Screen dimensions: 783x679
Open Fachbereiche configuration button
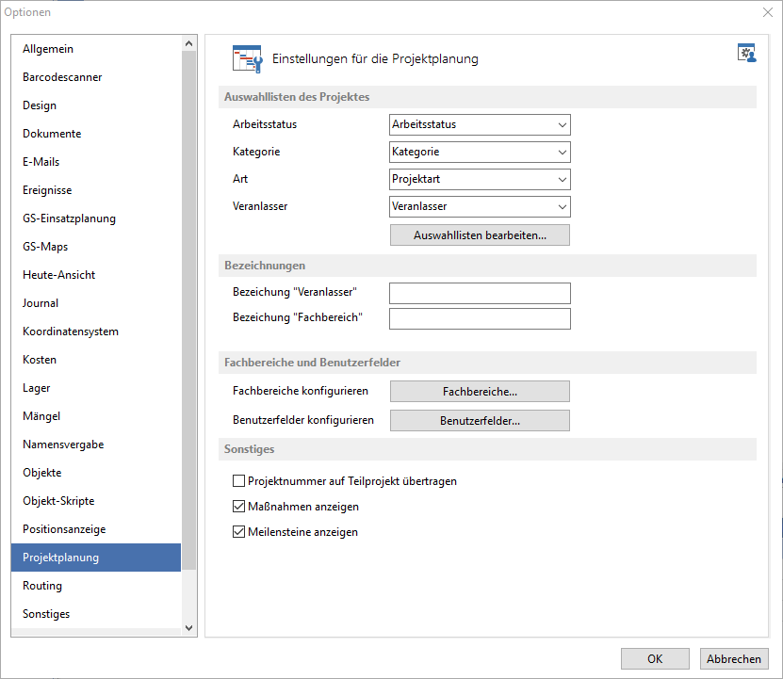click(480, 392)
